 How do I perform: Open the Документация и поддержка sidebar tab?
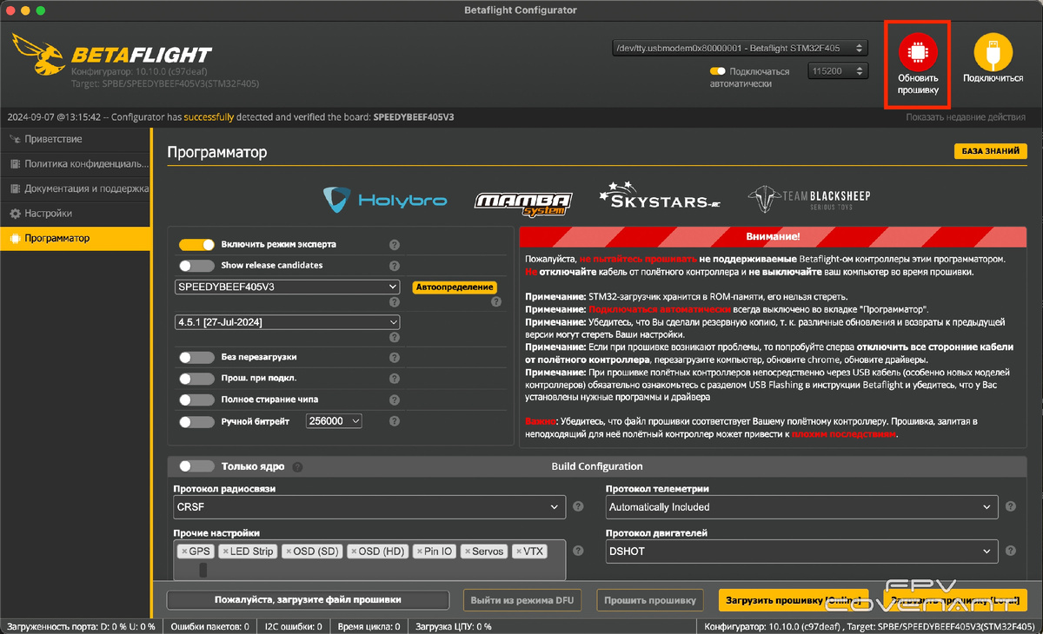coord(76,188)
